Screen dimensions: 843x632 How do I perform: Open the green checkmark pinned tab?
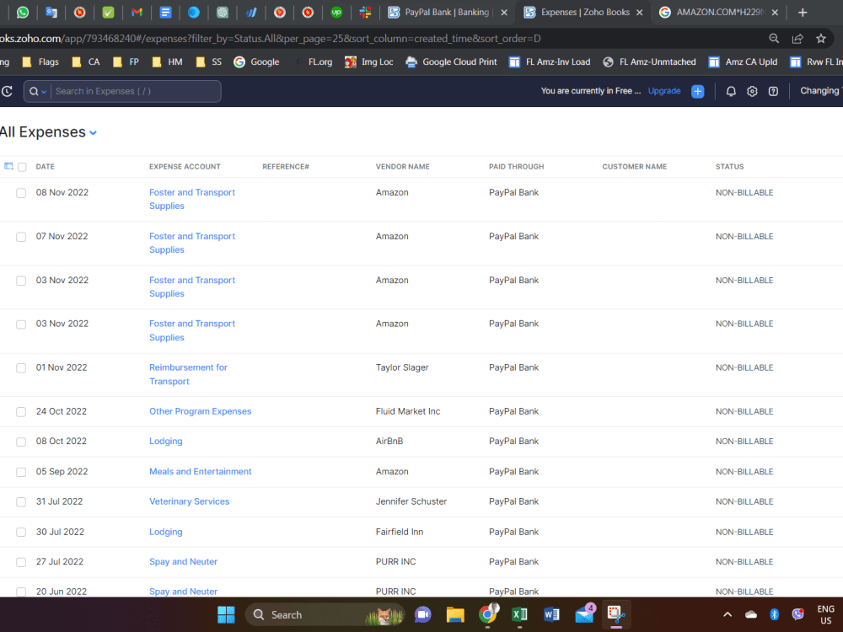click(108, 12)
